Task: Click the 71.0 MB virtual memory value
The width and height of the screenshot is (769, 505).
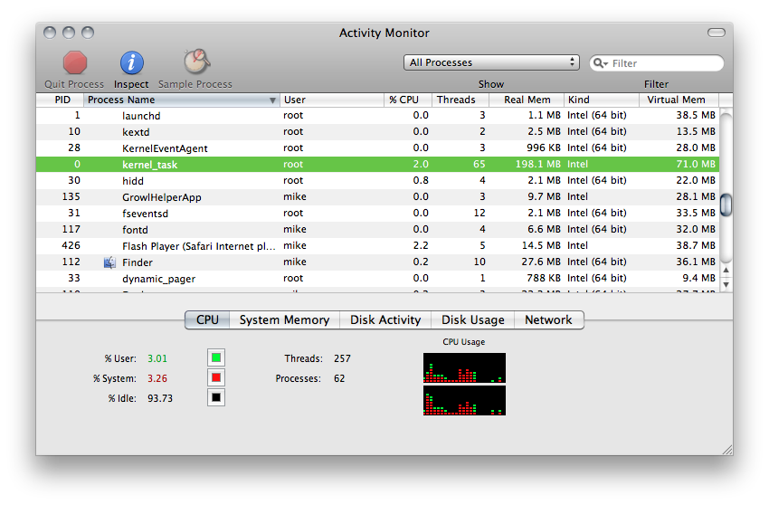Action: (696, 164)
